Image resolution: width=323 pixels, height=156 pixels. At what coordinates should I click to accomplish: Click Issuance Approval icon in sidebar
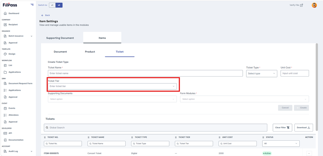pyautogui.click(x=5, y=43)
